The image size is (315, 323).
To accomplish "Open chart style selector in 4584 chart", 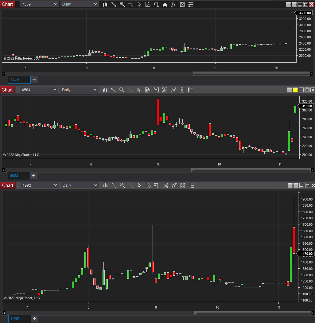I will [x=105, y=90].
